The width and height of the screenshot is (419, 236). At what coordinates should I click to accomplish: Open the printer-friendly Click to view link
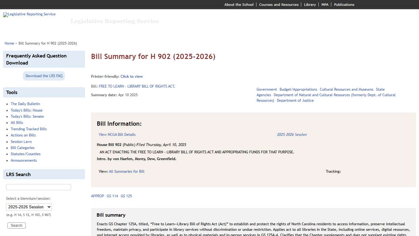pyautogui.click(x=132, y=76)
